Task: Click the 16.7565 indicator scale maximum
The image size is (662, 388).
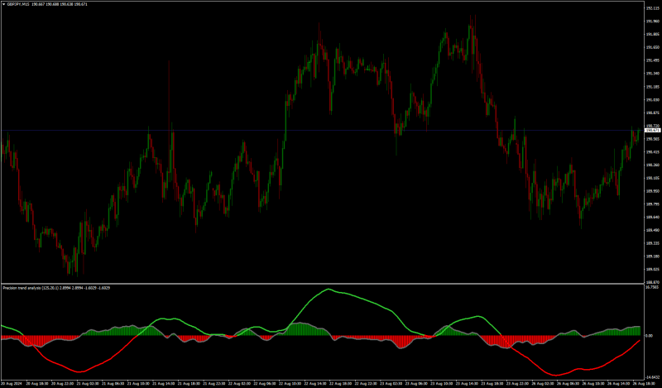Action: pos(652,287)
